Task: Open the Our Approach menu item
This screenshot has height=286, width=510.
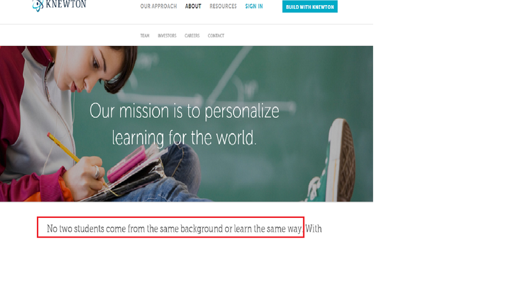Action: (x=158, y=6)
